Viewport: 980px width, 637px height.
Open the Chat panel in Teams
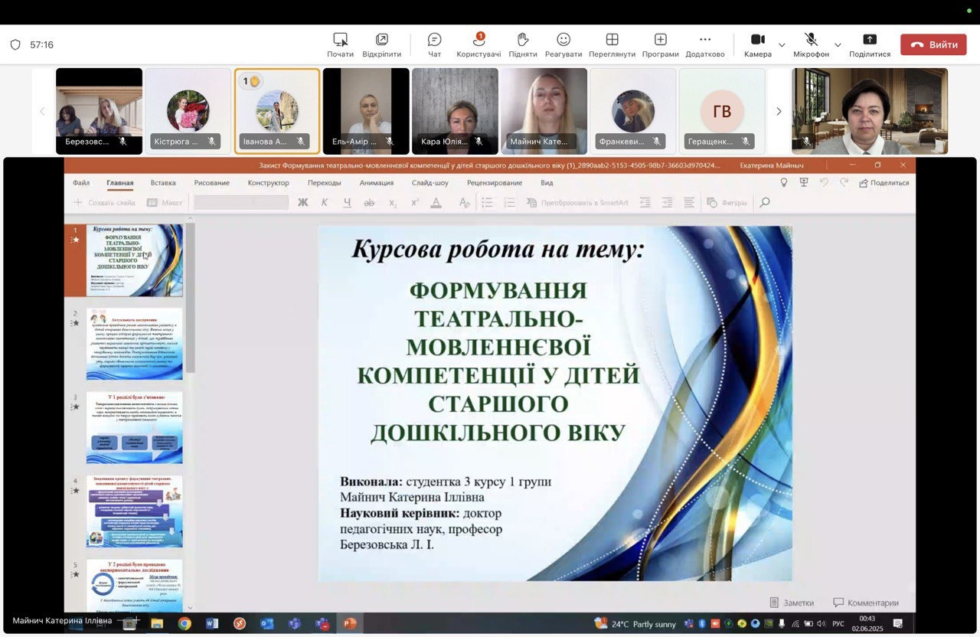pos(434,44)
